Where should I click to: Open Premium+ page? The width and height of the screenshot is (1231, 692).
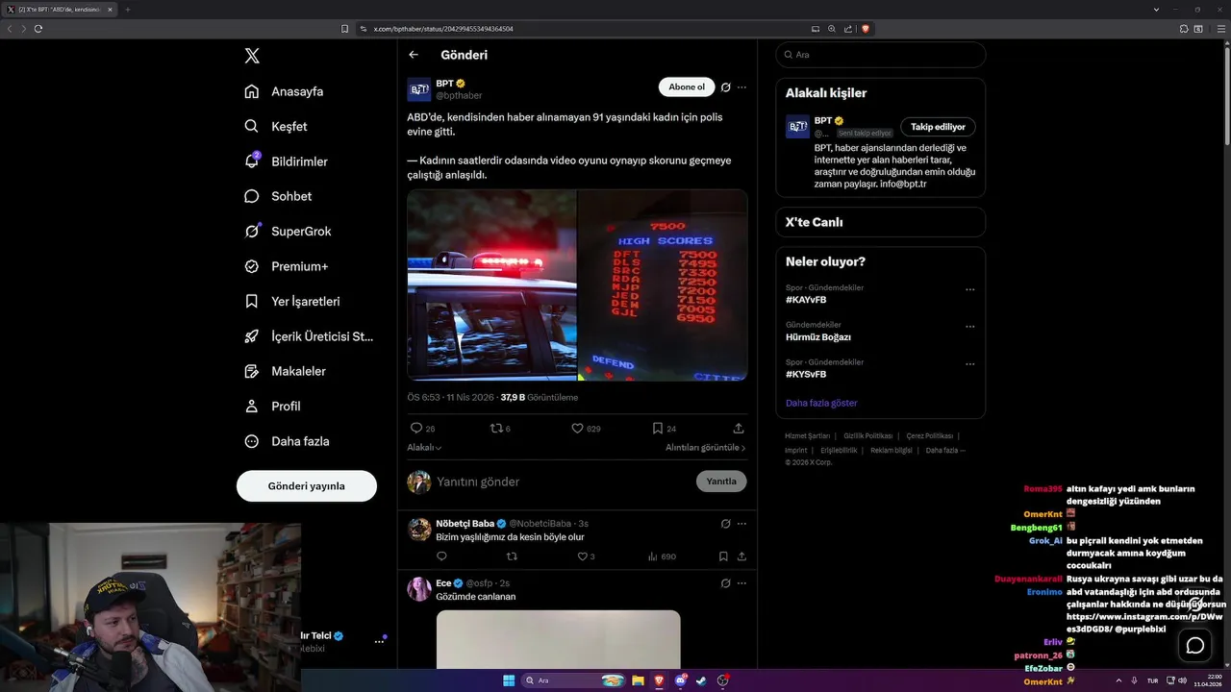pos(286,266)
